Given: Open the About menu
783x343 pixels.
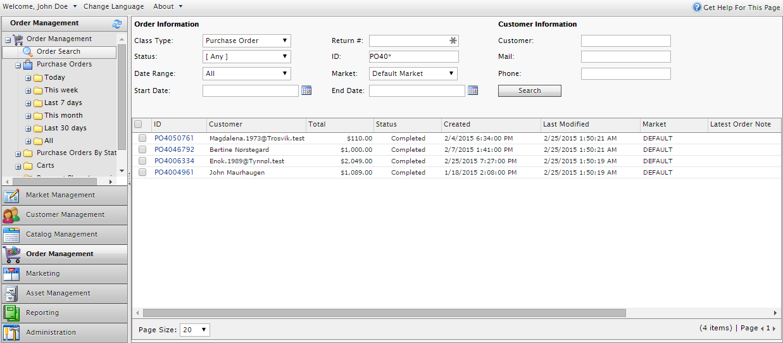Looking at the screenshot, I should pyautogui.click(x=168, y=6).
